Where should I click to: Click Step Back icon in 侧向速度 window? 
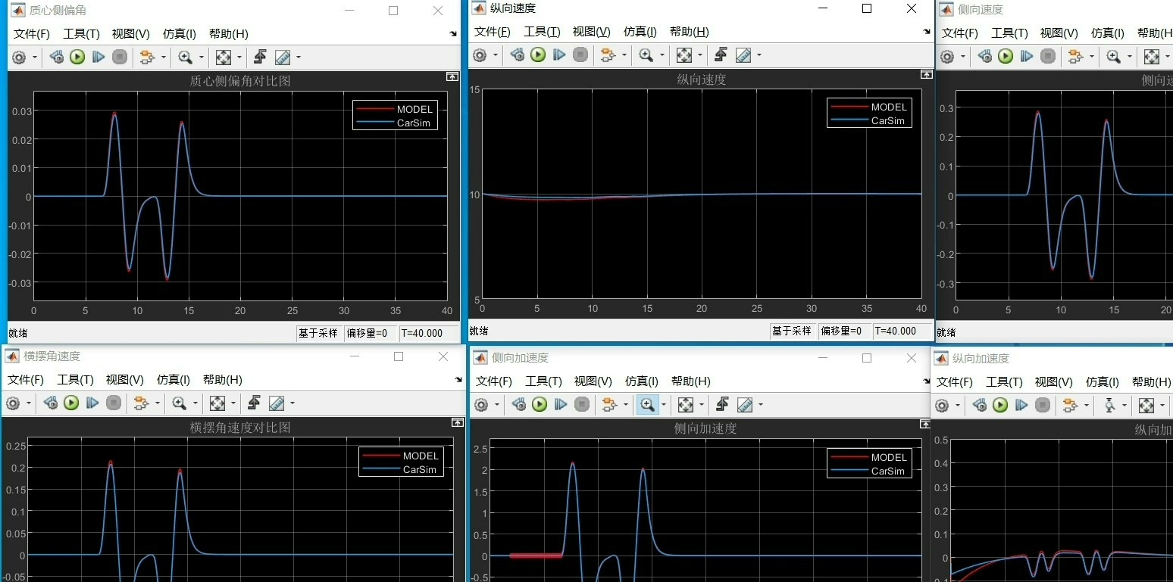984,56
